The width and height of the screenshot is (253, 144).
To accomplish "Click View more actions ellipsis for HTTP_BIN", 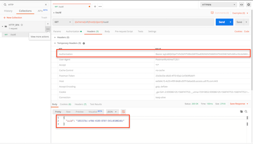I will click(x=48, y=29).
